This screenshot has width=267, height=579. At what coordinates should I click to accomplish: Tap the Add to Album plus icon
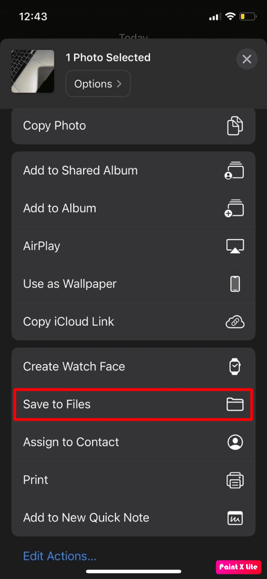235,208
